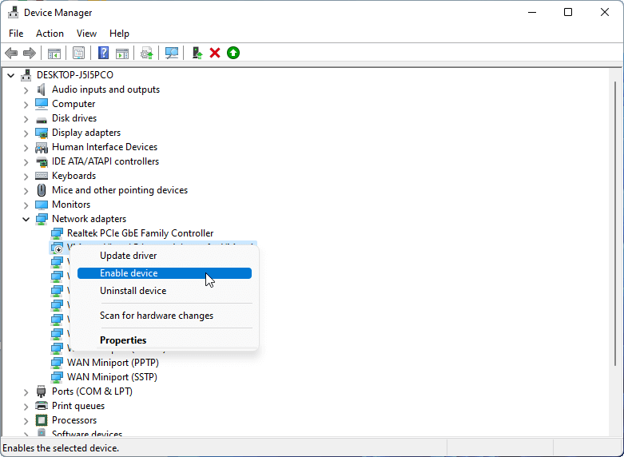Expand the Display adapters node

click(x=26, y=133)
